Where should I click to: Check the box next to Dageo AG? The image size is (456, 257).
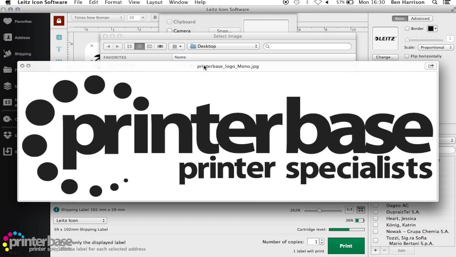coord(375,205)
